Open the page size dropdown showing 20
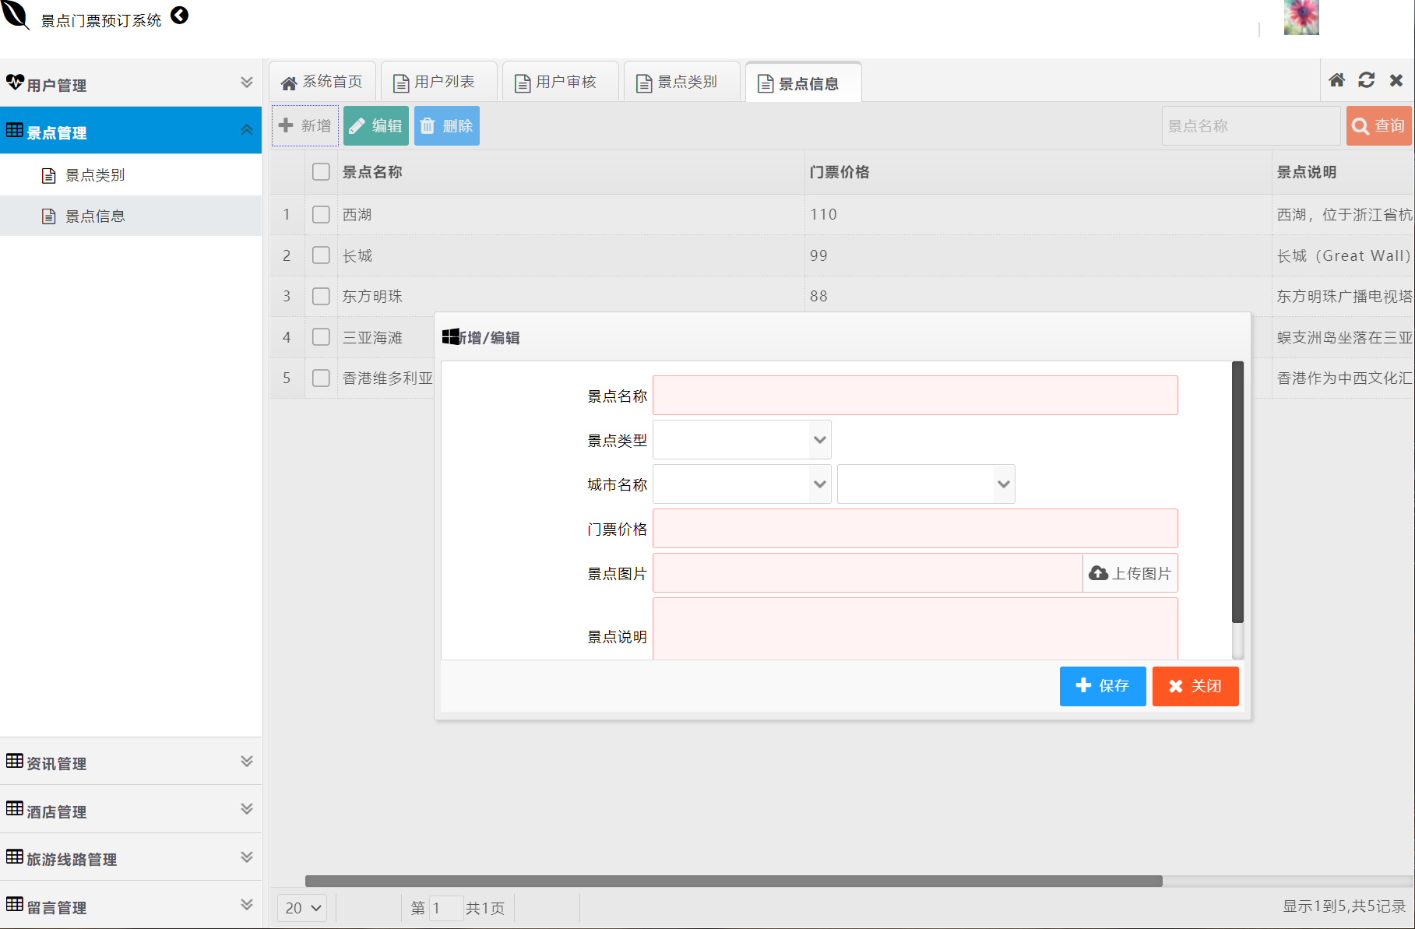Viewport: 1415px width, 929px height. (x=301, y=908)
